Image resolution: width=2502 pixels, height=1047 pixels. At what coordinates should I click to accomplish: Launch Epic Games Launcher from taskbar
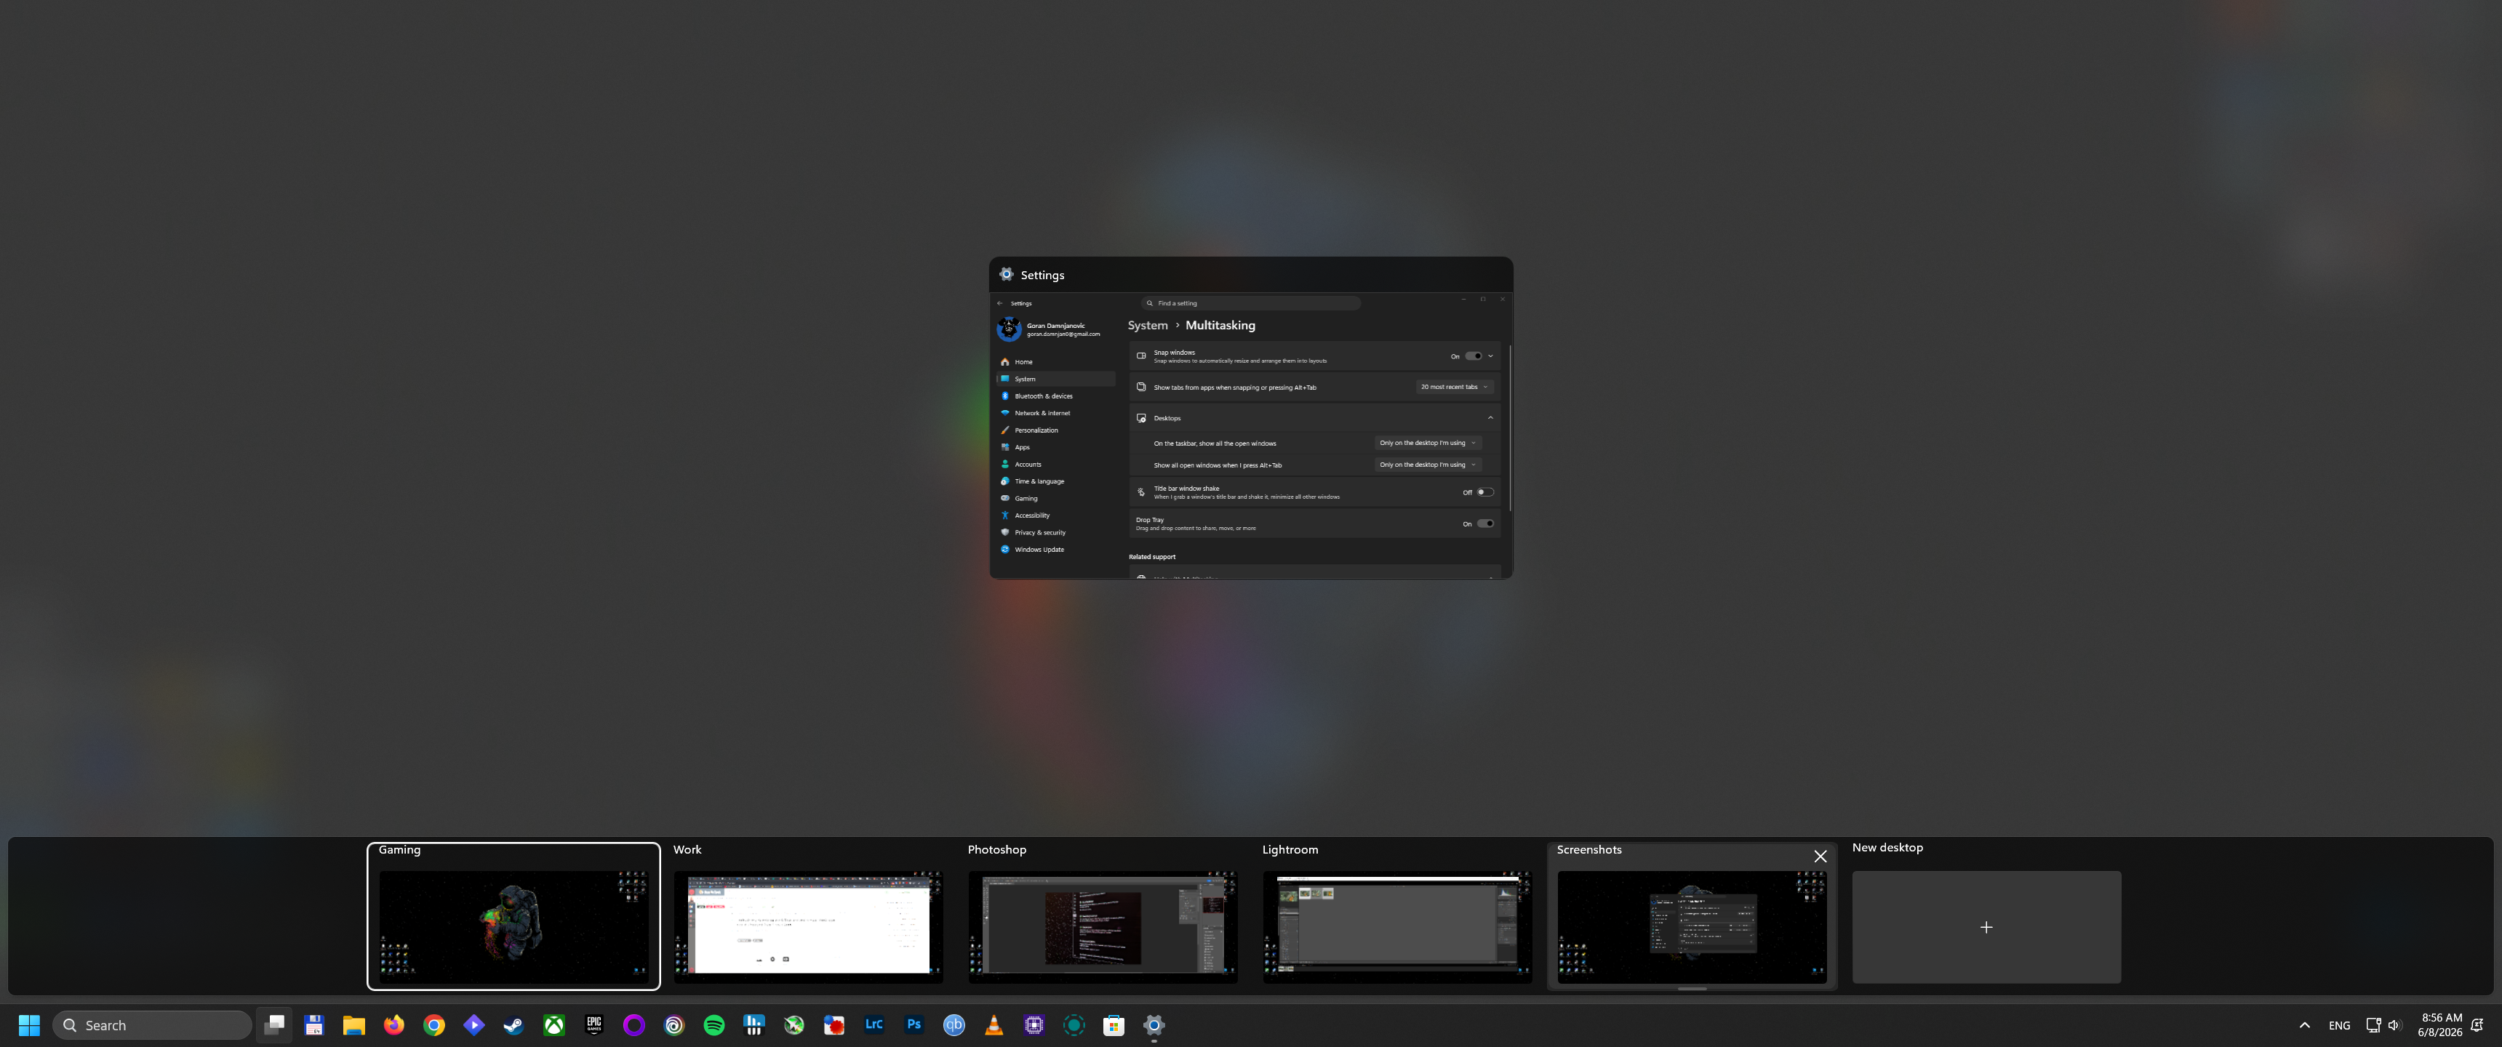click(x=594, y=1024)
